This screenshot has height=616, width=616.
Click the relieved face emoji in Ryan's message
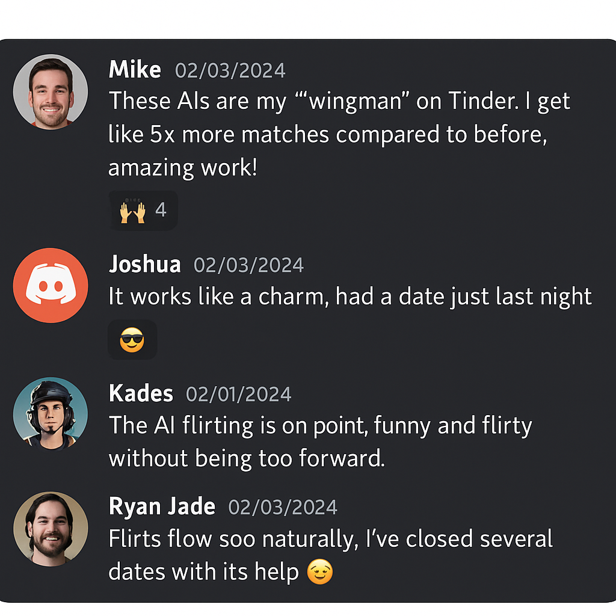[319, 572]
